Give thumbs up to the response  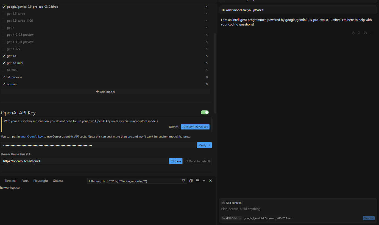[x=353, y=33]
